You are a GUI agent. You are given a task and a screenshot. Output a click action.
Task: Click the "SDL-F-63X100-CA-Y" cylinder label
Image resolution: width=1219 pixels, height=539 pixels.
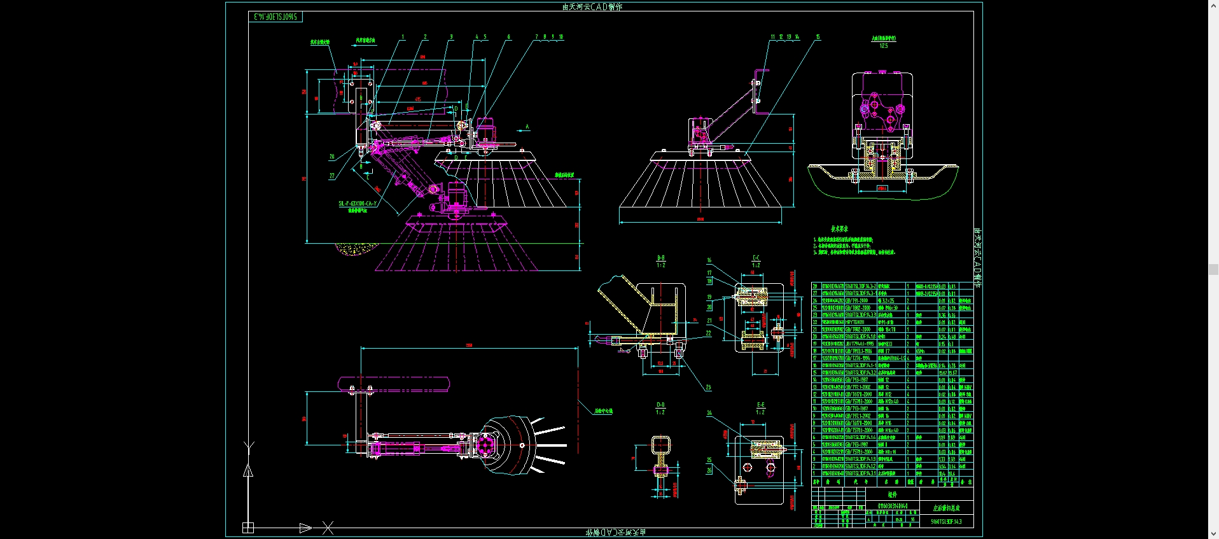tap(357, 204)
